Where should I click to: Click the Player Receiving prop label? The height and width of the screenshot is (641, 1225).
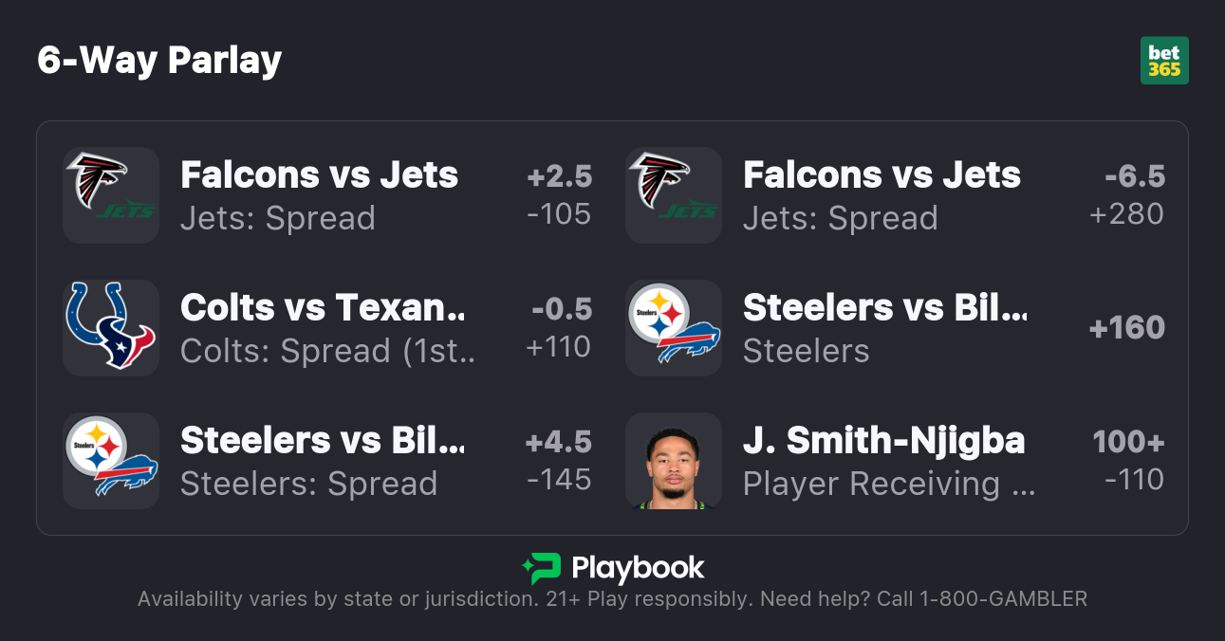click(x=888, y=484)
